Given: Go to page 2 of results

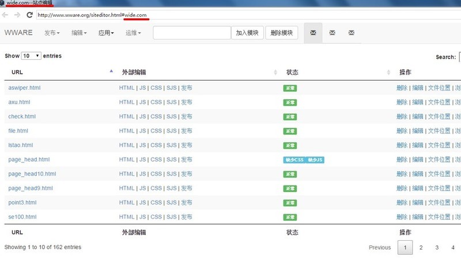Looking at the screenshot, I should point(421,247).
